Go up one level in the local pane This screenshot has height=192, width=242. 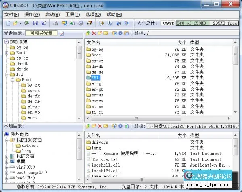88,126
